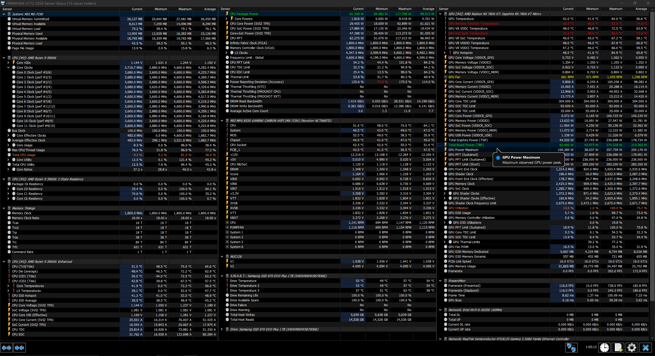Click circle icon beside Total Host Writes

pyautogui.click(x=227, y=315)
